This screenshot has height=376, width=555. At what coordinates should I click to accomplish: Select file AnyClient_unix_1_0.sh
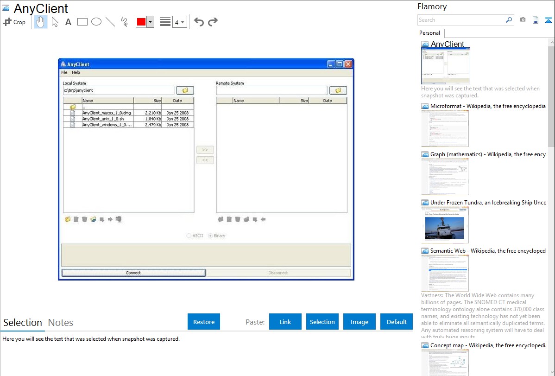click(128, 119)
